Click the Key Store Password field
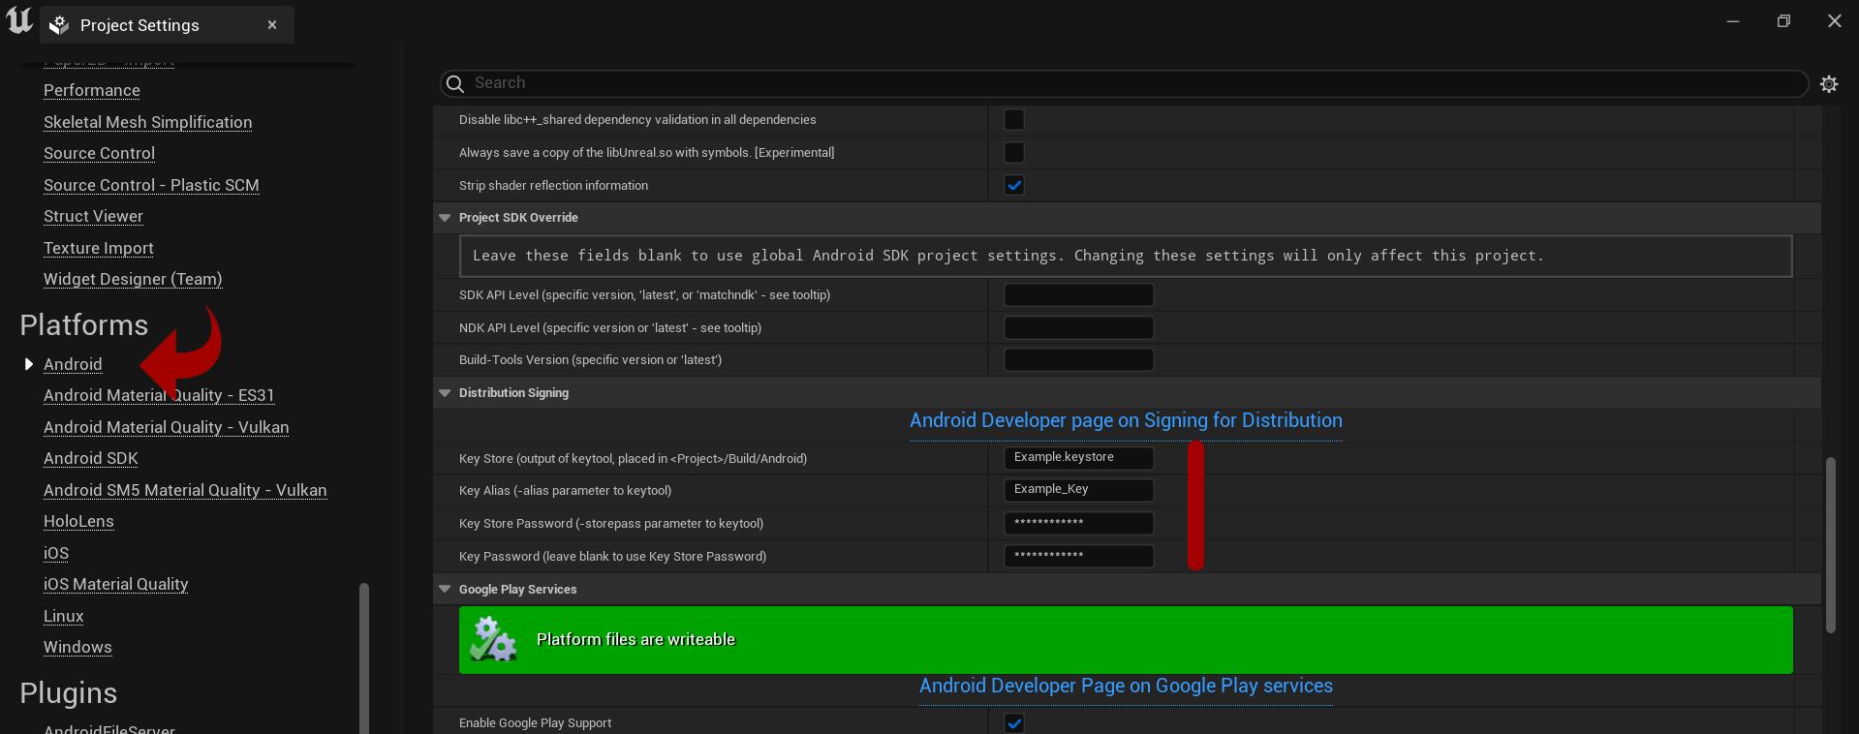1859x734 pixels. pyautogui.click(x=1078, y=523)
